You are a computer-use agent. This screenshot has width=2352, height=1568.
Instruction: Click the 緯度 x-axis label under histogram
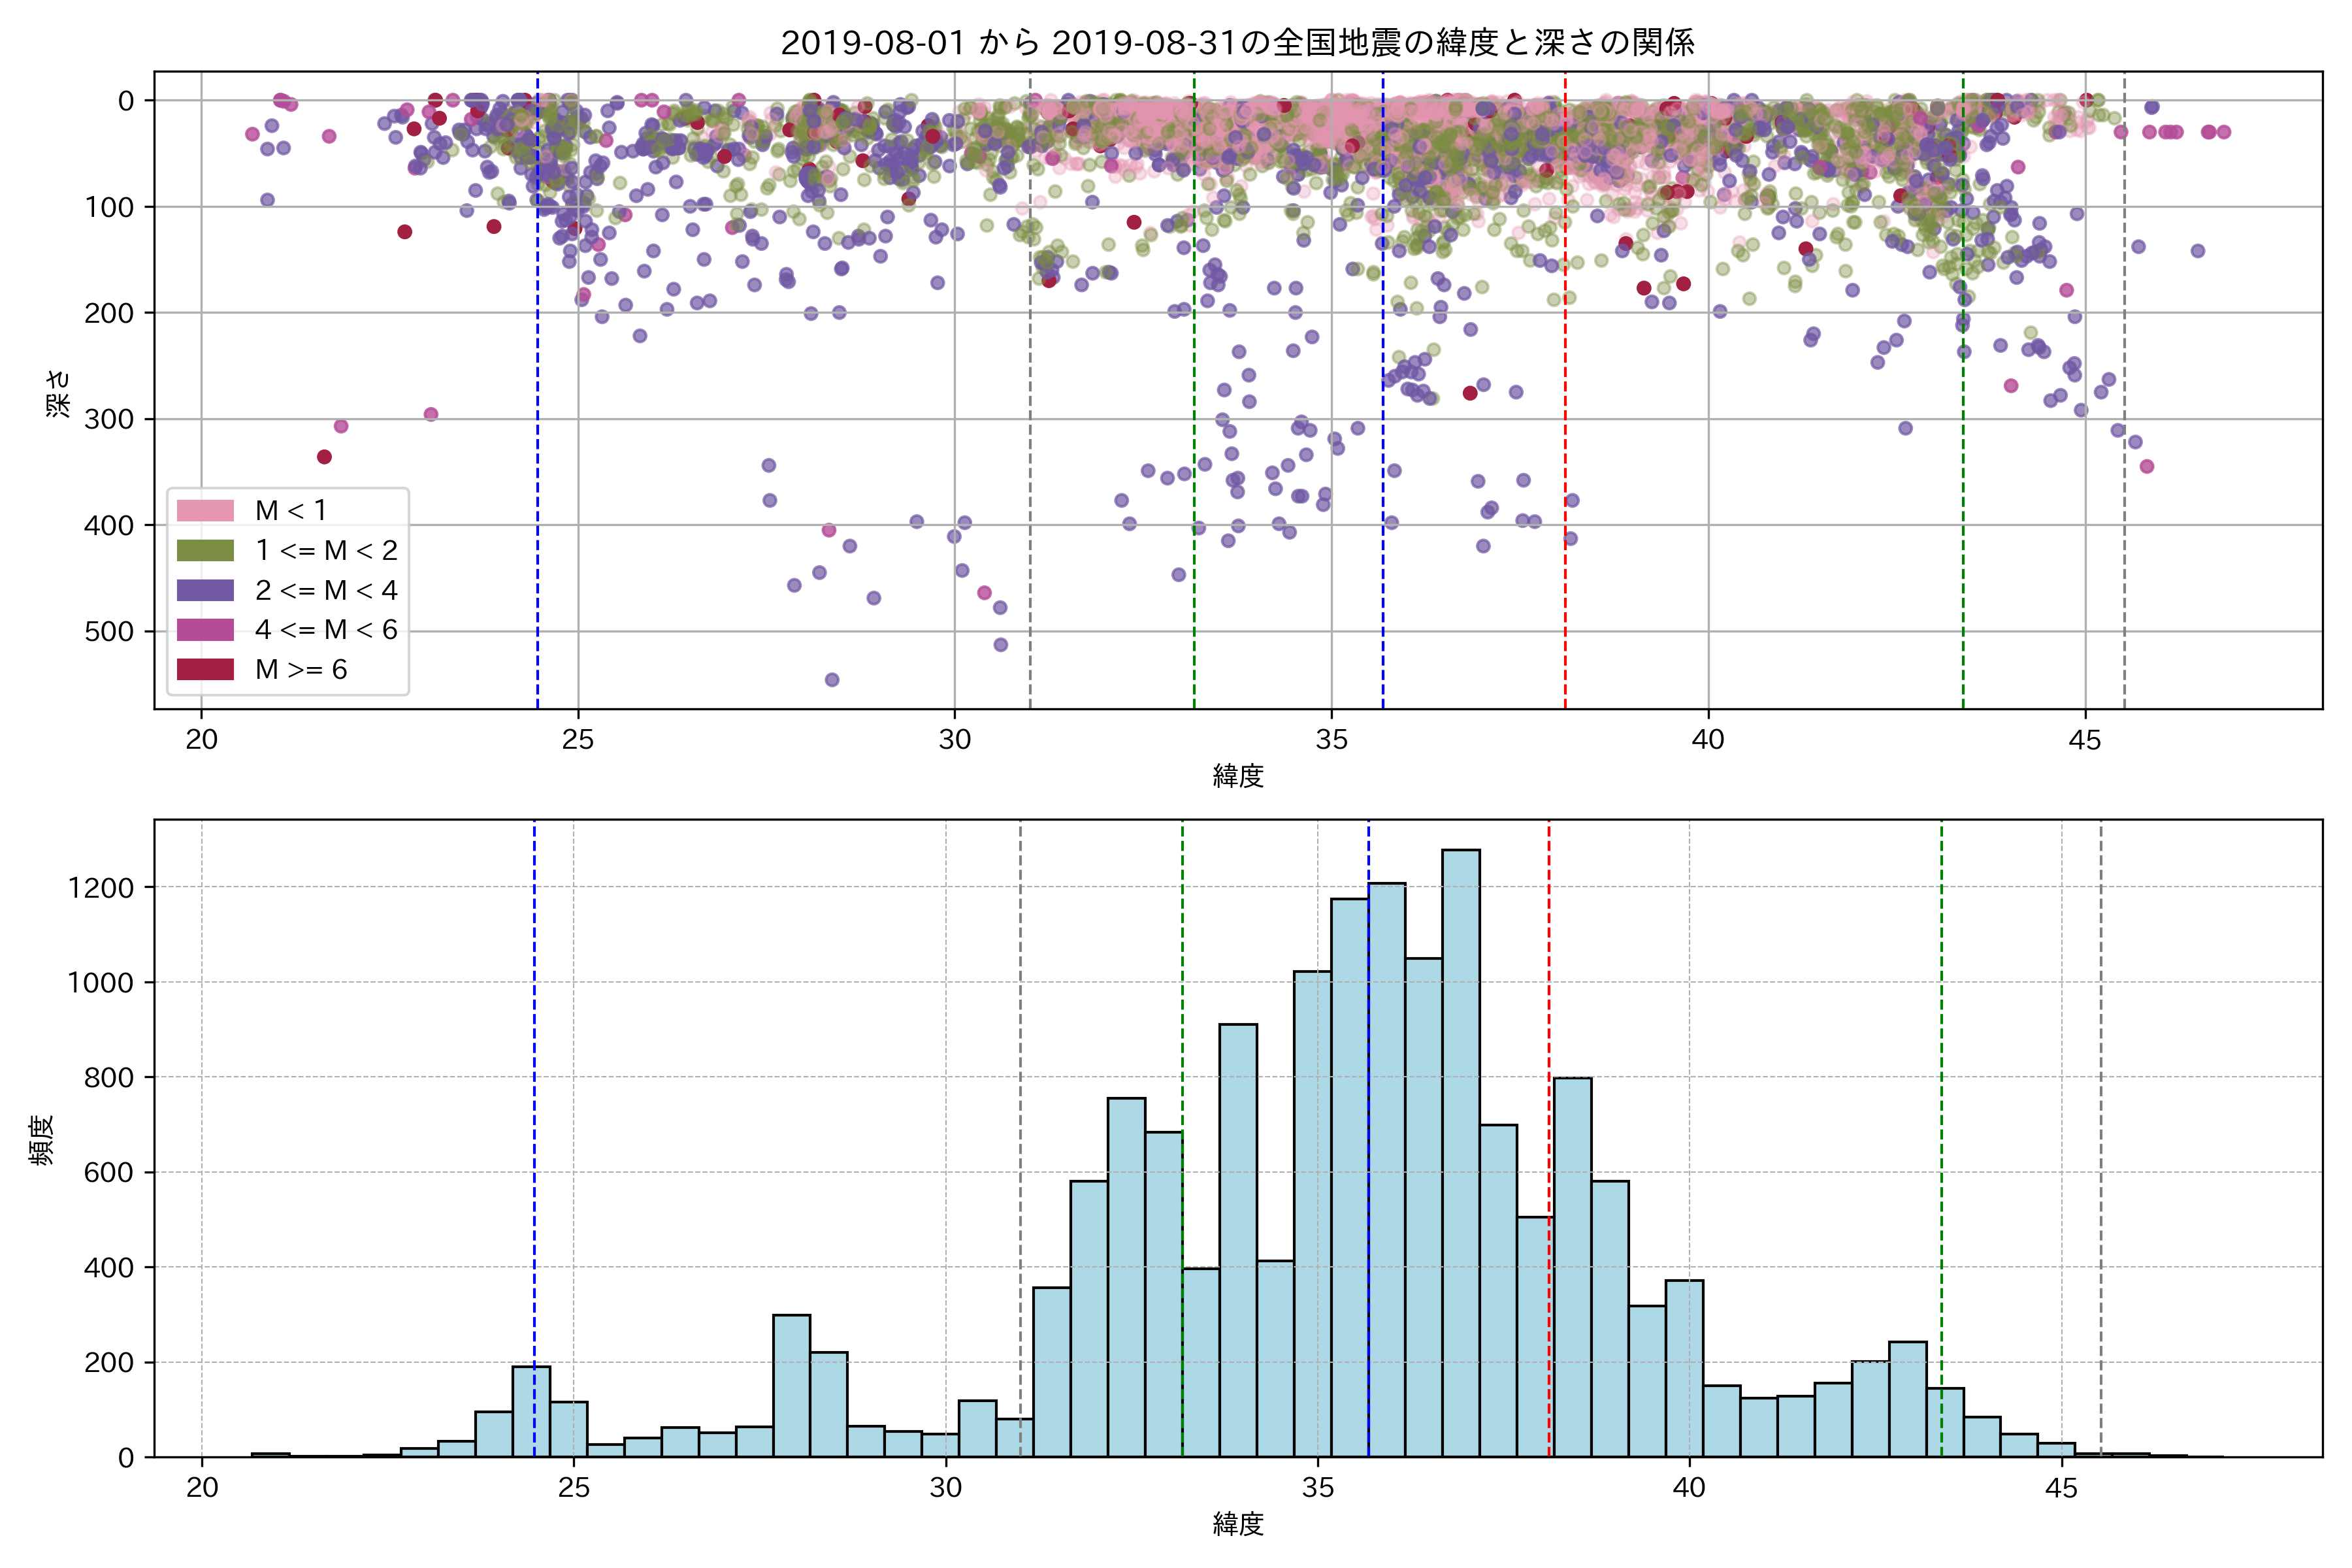(x=1238, y=1524)
